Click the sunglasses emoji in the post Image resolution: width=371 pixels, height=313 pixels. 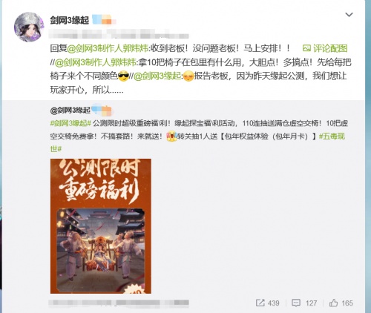(x=124, y=76)
